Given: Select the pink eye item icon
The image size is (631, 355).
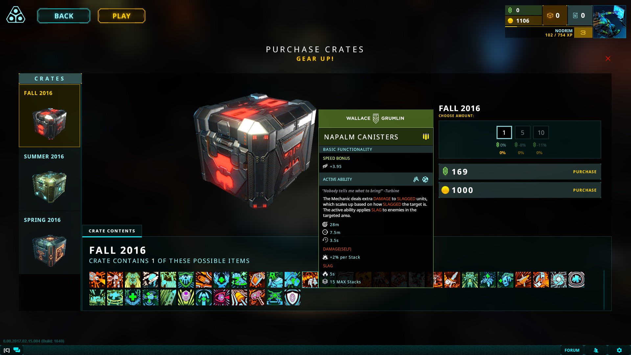Looking at the screenshot, I should tap(222, 297).
